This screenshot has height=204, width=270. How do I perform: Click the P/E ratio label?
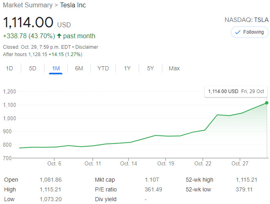click(x=106, y=189)
